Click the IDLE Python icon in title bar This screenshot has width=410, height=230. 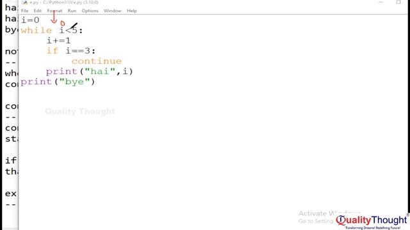[x=24, y=3]
